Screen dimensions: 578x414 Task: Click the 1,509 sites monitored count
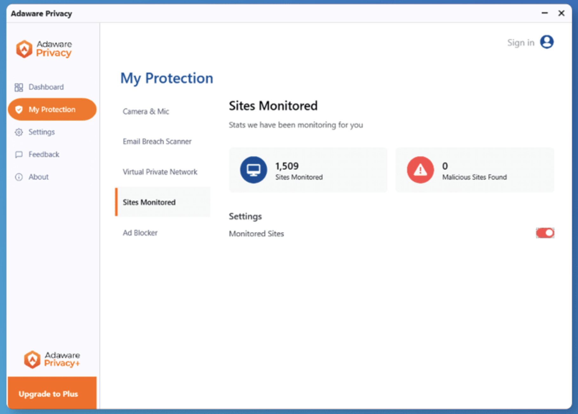(x=287, y=166)
